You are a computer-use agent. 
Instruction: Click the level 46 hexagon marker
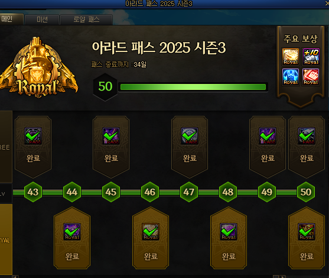(150, 192)
